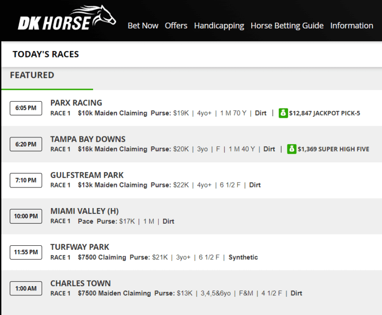
Task: Open the Information menu
Action: coord(352,26)
